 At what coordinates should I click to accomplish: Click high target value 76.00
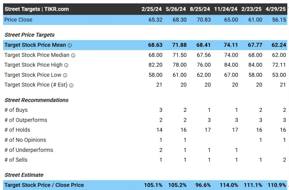(x=204, y=65)
